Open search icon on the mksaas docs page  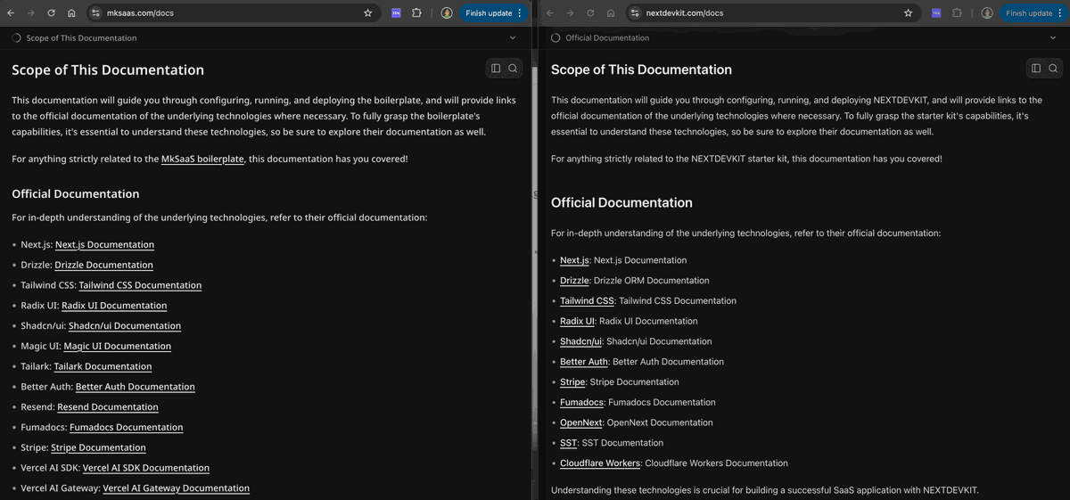[513, 69]
